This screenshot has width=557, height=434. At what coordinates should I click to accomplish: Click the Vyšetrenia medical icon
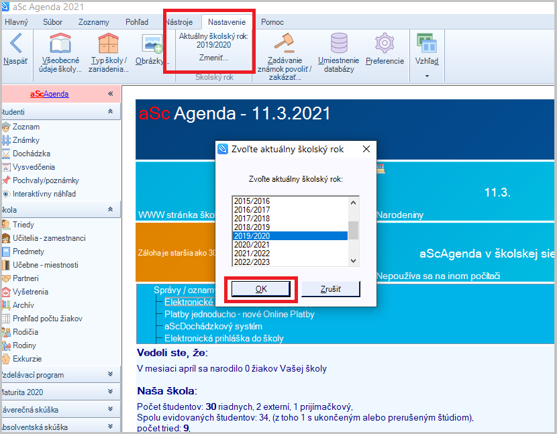click(6, 292)
